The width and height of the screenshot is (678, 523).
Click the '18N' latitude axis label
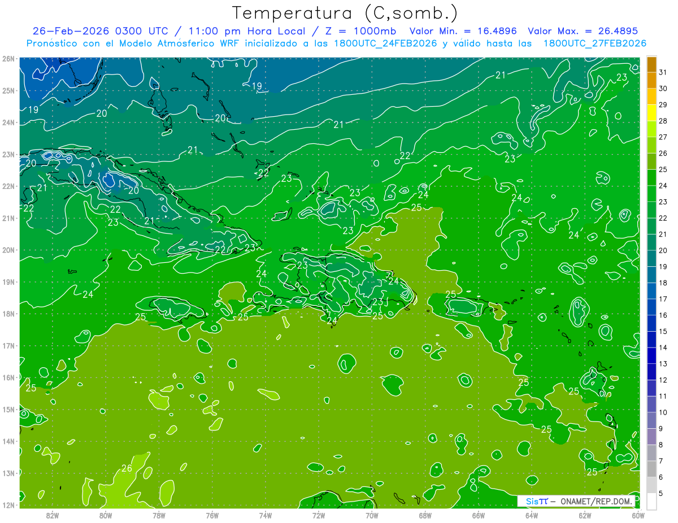[8, 314]
